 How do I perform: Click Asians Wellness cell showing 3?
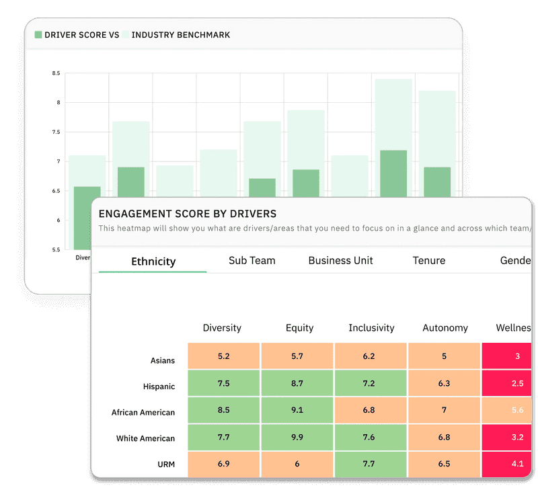click(506, 356)
